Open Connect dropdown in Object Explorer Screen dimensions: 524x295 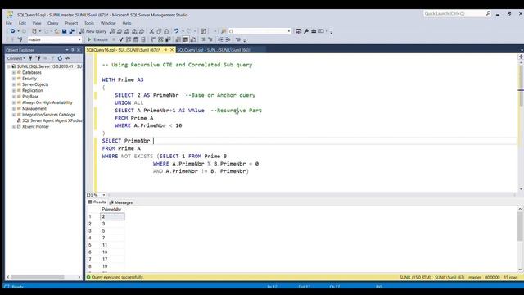[16, 58]
